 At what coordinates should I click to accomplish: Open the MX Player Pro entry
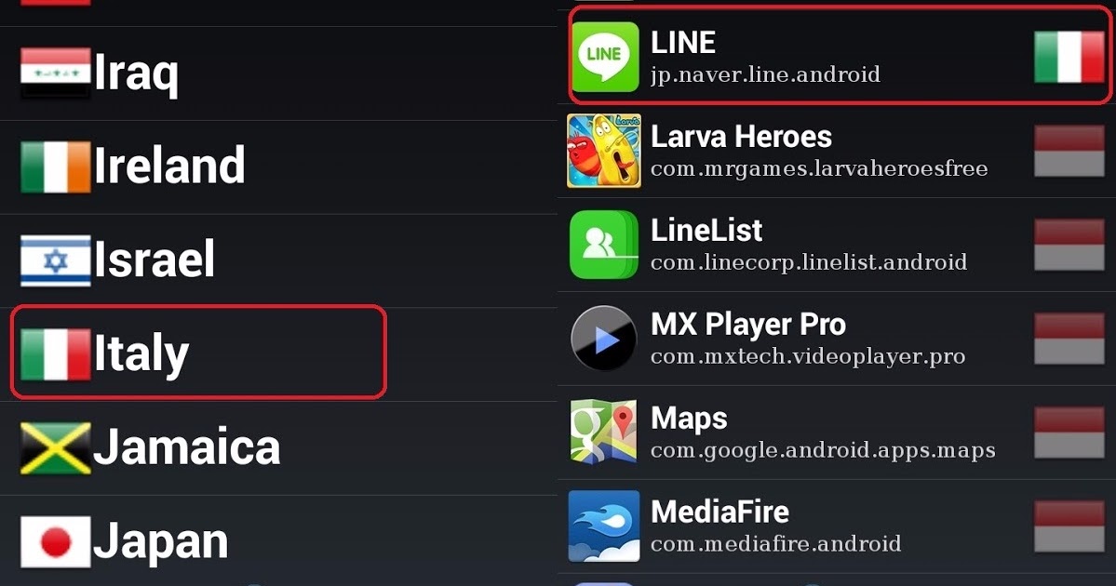837,339
